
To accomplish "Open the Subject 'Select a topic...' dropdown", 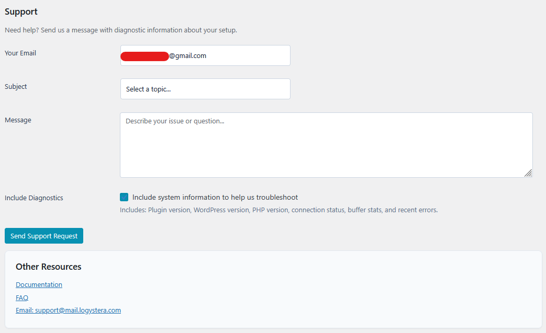I will [x=205, y=89].
